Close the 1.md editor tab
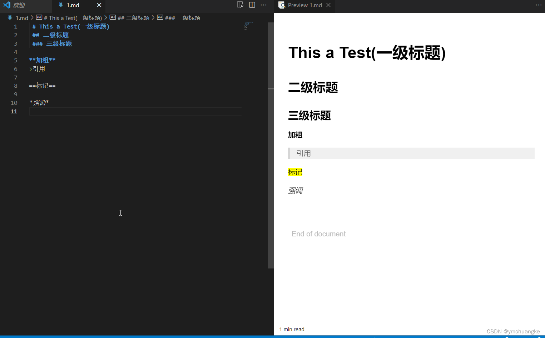The image size is (545, 338). tap(99, 5)
